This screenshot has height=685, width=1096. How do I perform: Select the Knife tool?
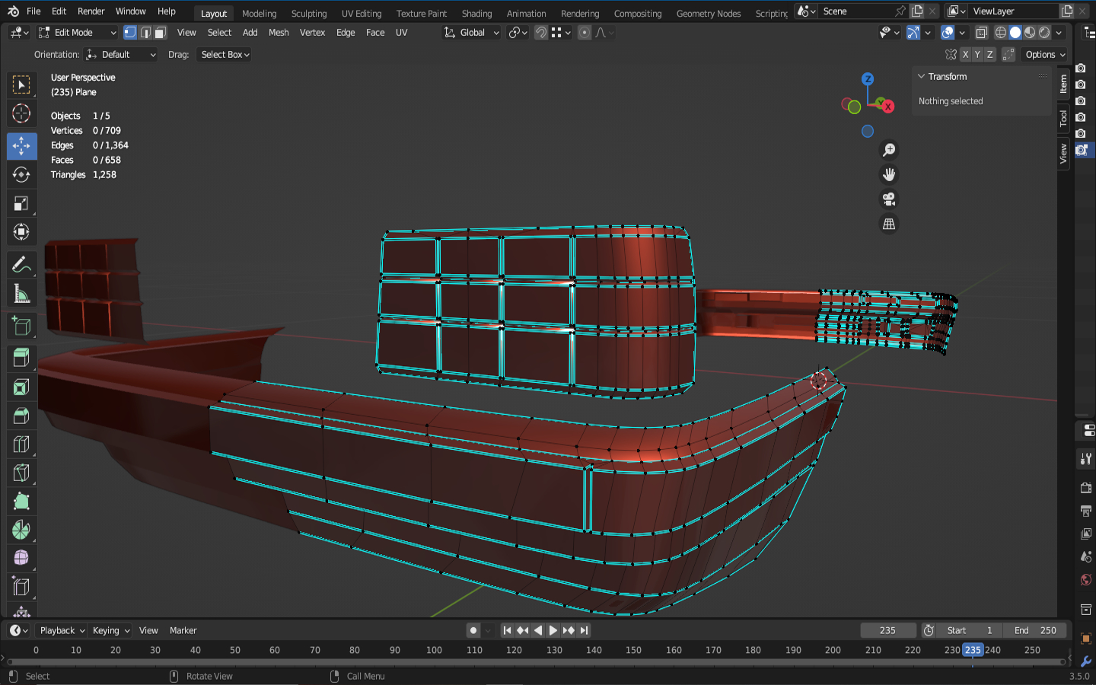click(x=21, y=473)
